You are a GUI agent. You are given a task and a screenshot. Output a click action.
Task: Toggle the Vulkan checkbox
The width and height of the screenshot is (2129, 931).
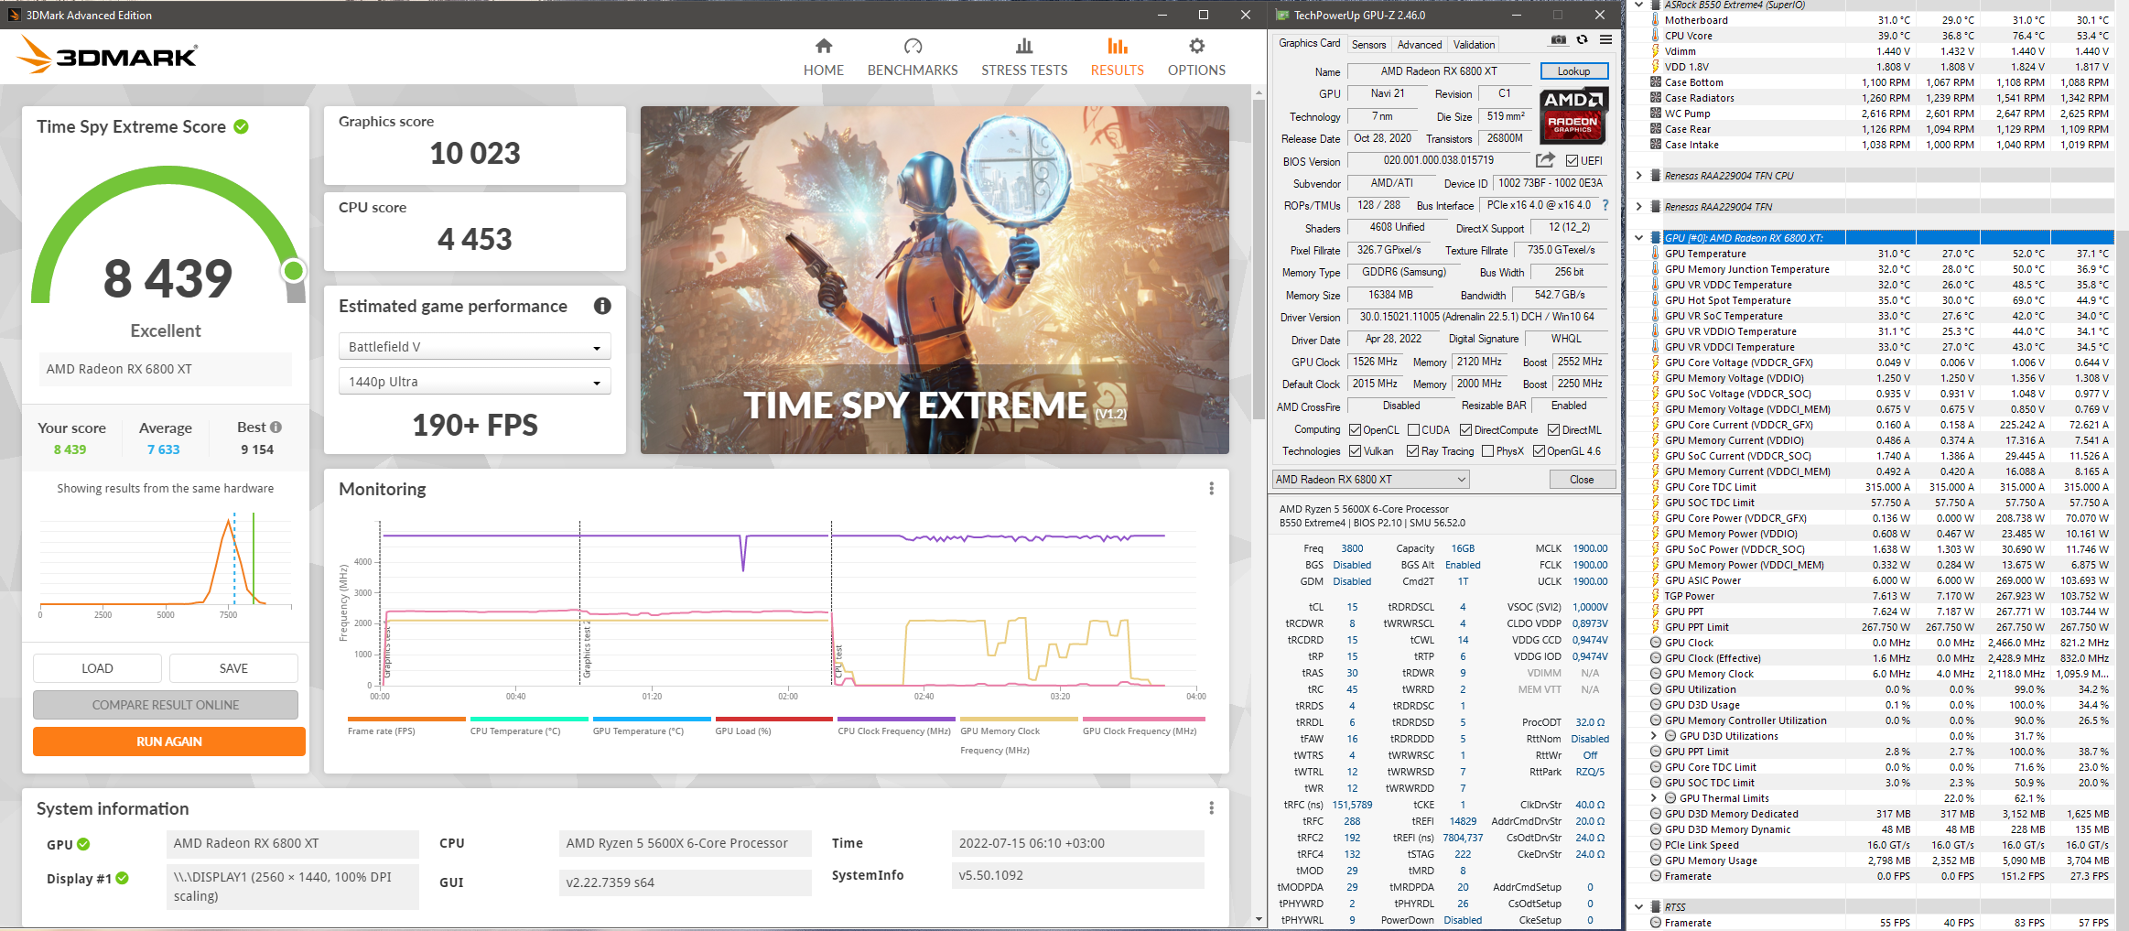point(1355,451)
